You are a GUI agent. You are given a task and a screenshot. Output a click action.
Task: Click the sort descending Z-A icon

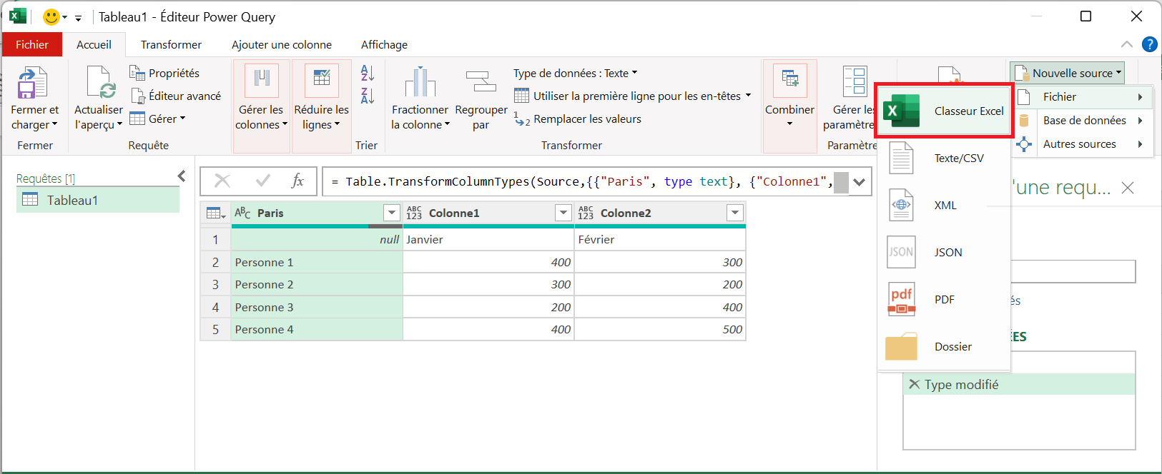pos(368,96)
